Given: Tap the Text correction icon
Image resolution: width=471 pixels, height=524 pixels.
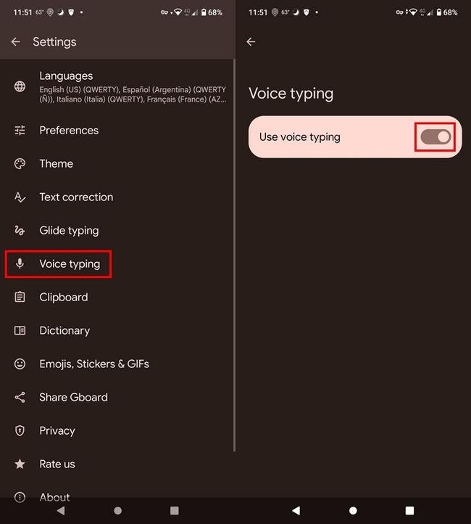Looking at the screenshot, I should (x=20, y=197).
